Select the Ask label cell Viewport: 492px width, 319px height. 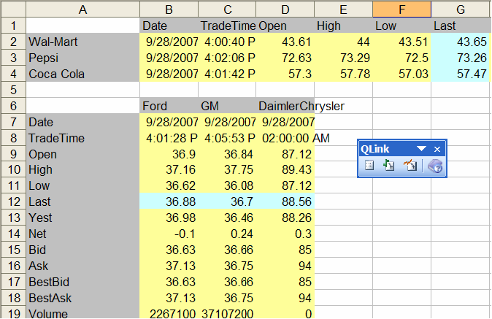pyautogui.click(x=82, y=266)
